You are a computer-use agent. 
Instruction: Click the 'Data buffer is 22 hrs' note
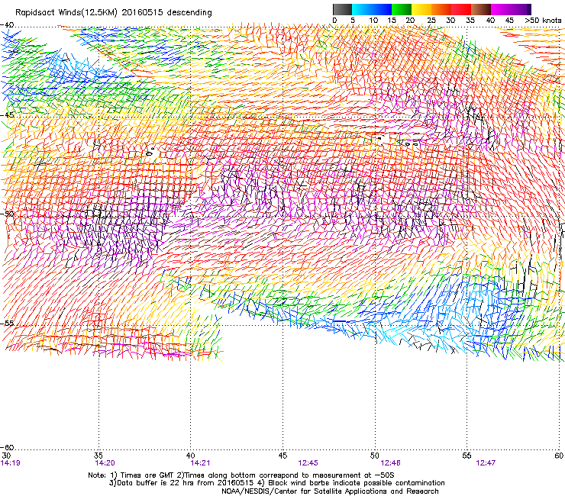(276, 483)
